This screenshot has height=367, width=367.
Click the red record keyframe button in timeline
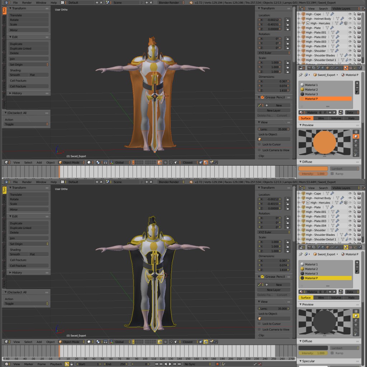point(217,364)
